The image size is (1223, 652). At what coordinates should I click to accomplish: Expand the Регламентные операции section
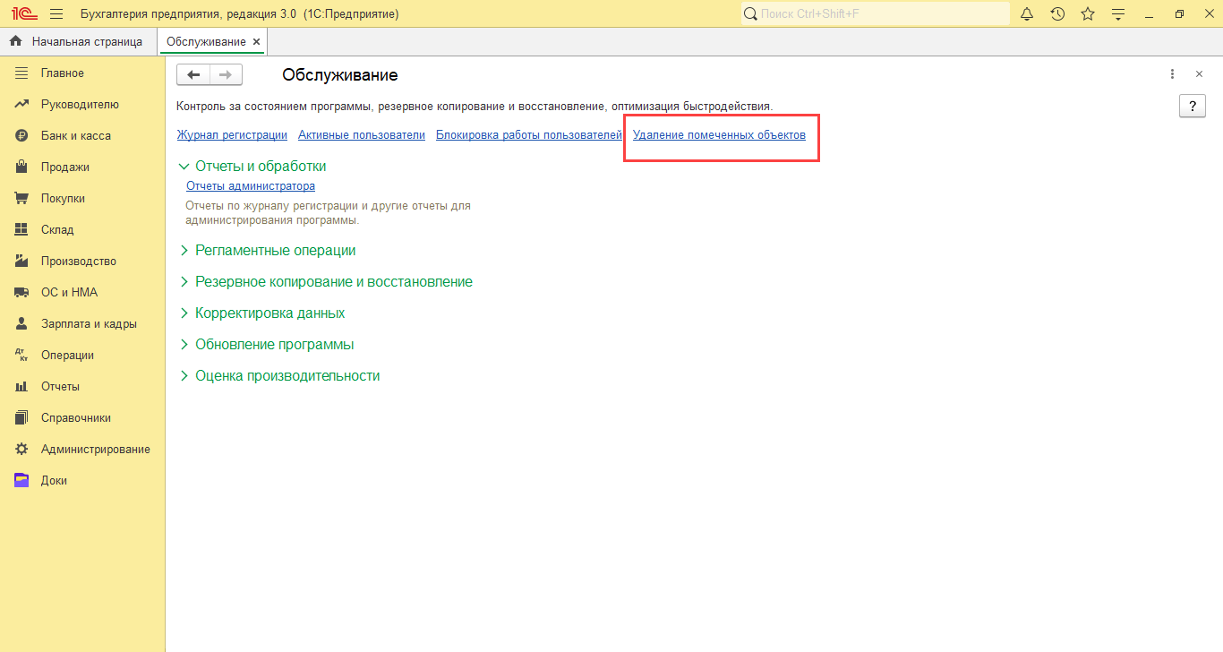pyautogui.click(x=184, y=251)
